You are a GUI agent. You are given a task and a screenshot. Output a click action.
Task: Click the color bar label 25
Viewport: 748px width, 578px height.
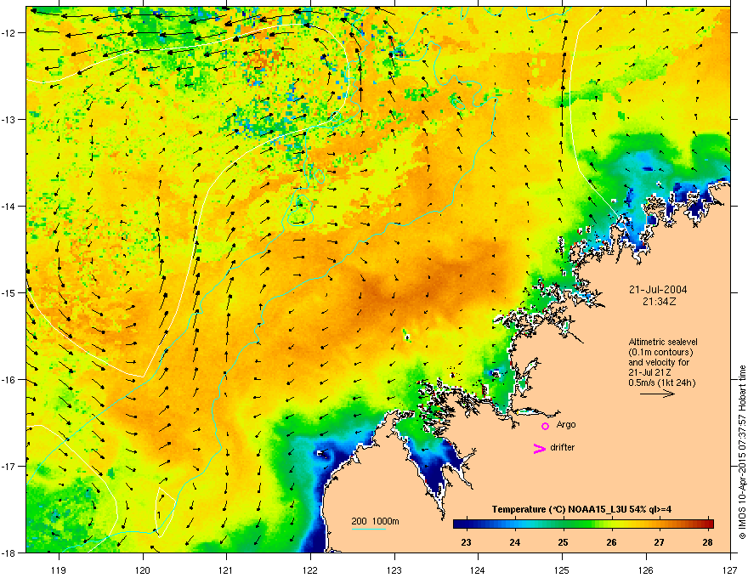(x=563, y=542)
